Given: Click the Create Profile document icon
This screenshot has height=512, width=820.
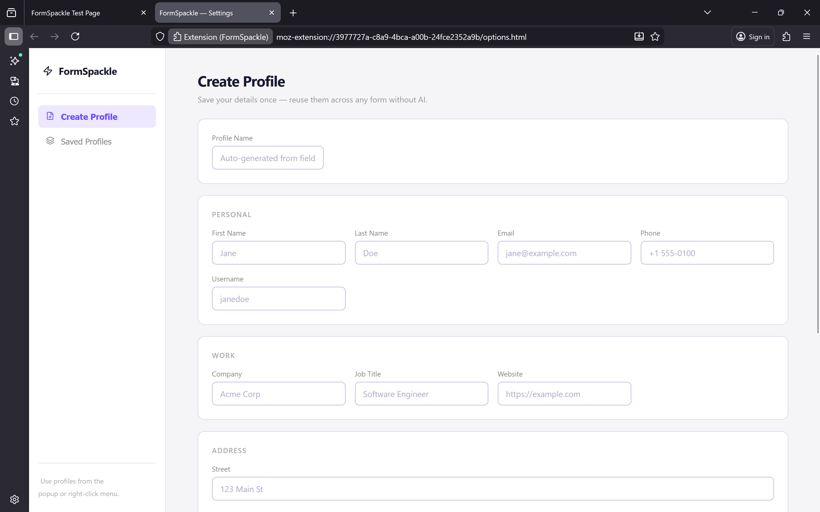Looking at the screenshot, I should 50,116.
